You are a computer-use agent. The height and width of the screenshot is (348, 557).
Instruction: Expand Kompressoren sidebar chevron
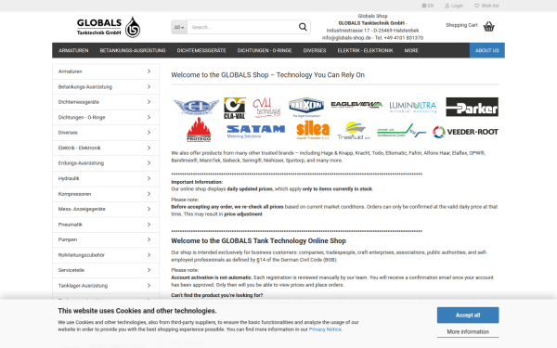pos(149,194)
